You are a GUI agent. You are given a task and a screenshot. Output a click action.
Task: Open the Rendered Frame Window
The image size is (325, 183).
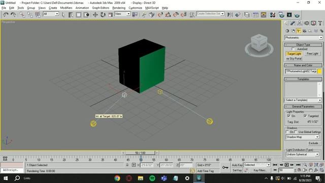pos(289,15)
